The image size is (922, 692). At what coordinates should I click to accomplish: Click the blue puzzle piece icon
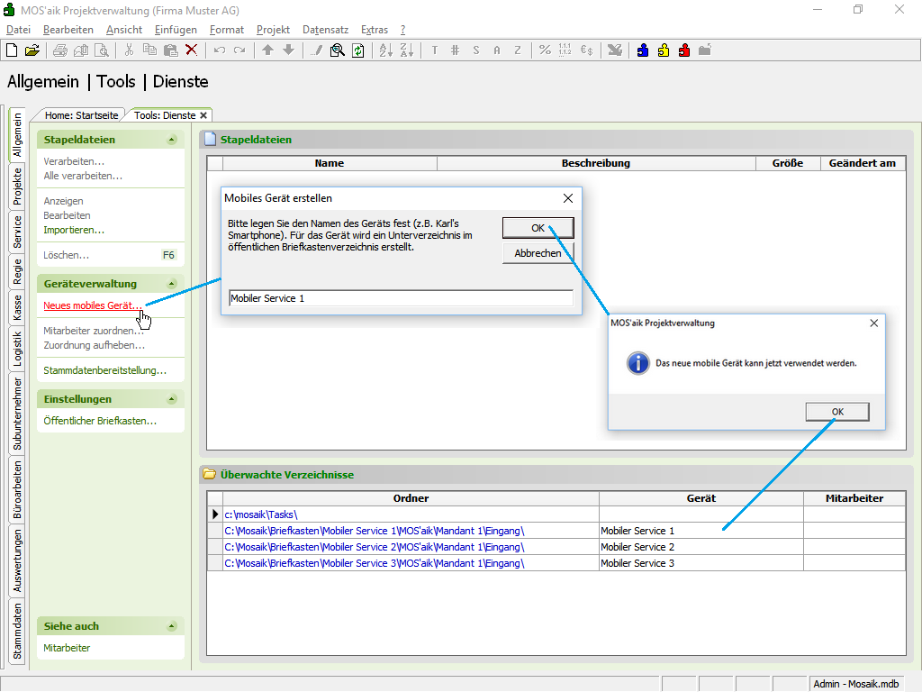[x=643, y=50]
